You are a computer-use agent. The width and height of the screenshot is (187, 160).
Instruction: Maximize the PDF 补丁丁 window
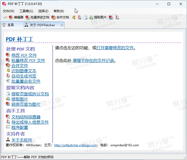[169, 4]
